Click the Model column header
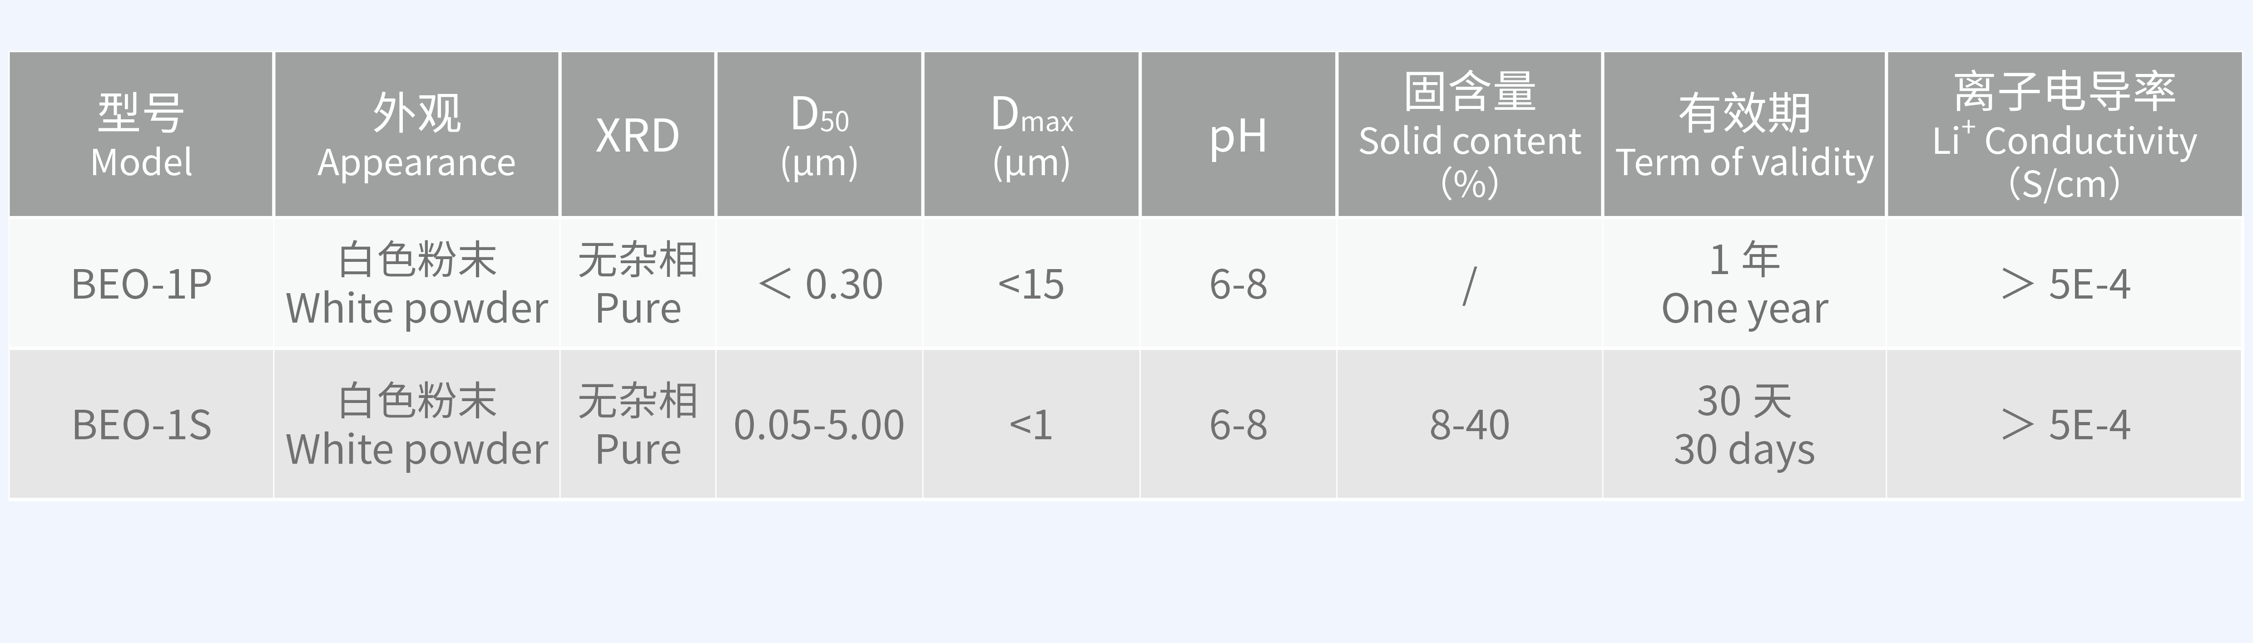2253x643 pixels. click(x=141, y=135)
